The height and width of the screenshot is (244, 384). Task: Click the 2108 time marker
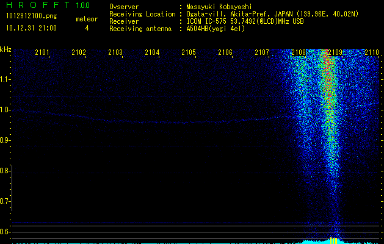click(x=299, y=52)
